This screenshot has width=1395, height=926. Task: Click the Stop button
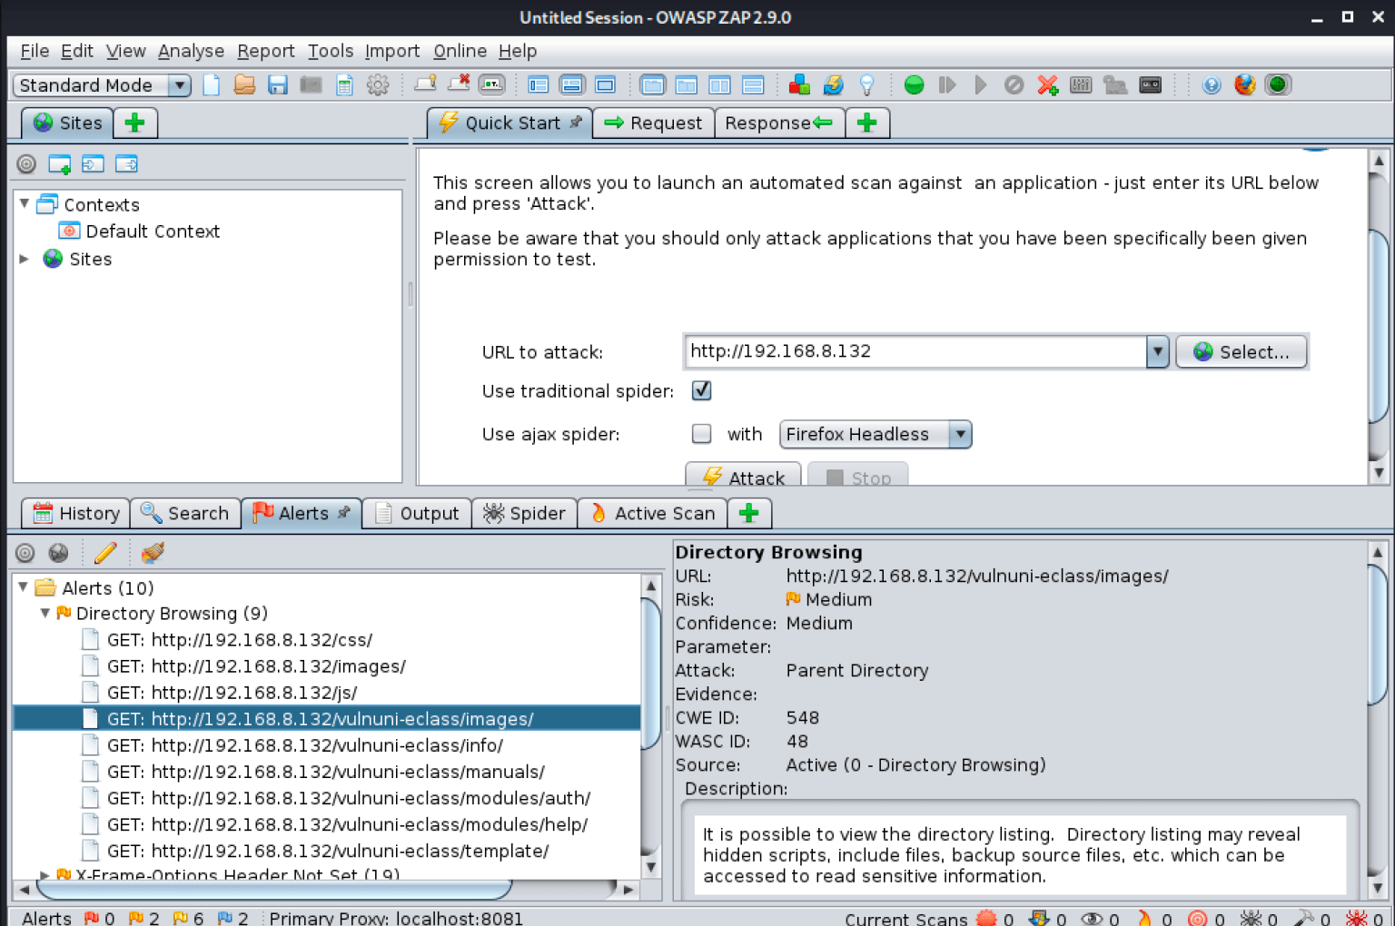point(857,477)
